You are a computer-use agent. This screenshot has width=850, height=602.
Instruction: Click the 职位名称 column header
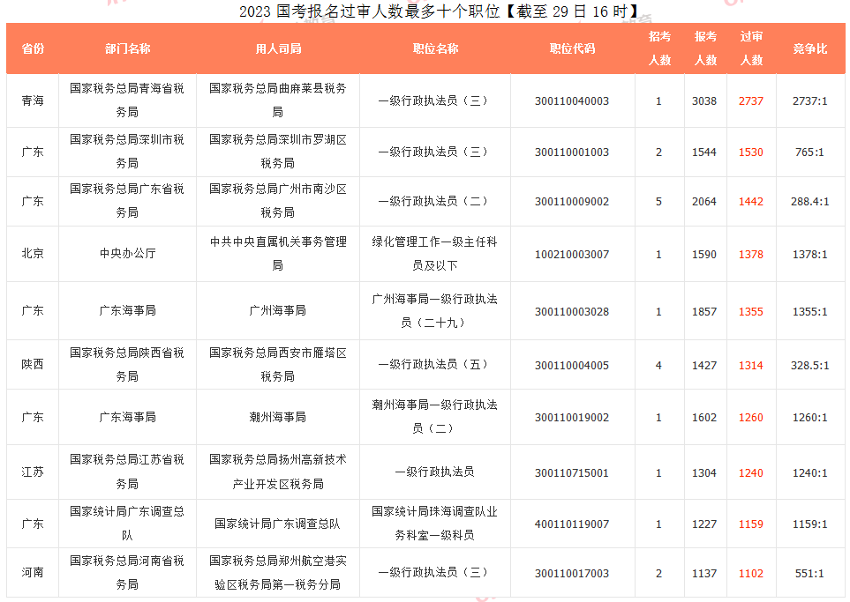[435, 48]
